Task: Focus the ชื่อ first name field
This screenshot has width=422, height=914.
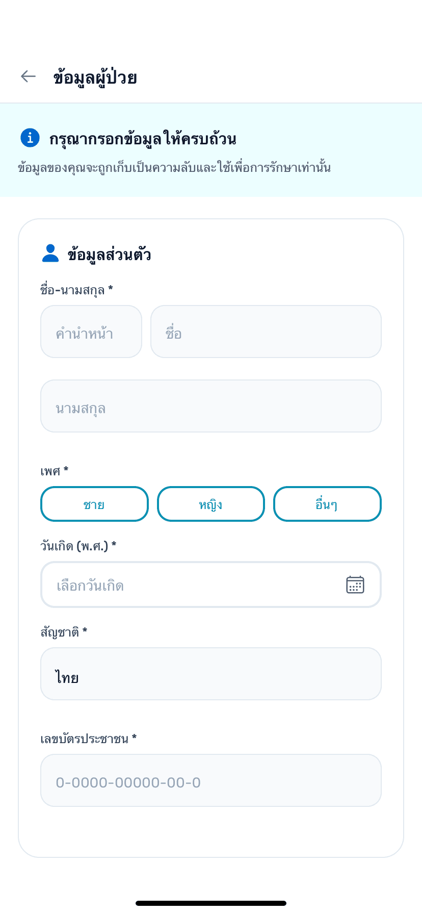Action: pyautogui.click(x=266, y=332)
